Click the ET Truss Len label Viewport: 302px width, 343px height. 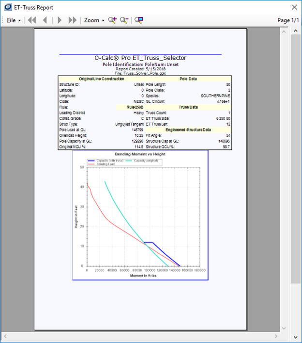click(x=157, y=124)
